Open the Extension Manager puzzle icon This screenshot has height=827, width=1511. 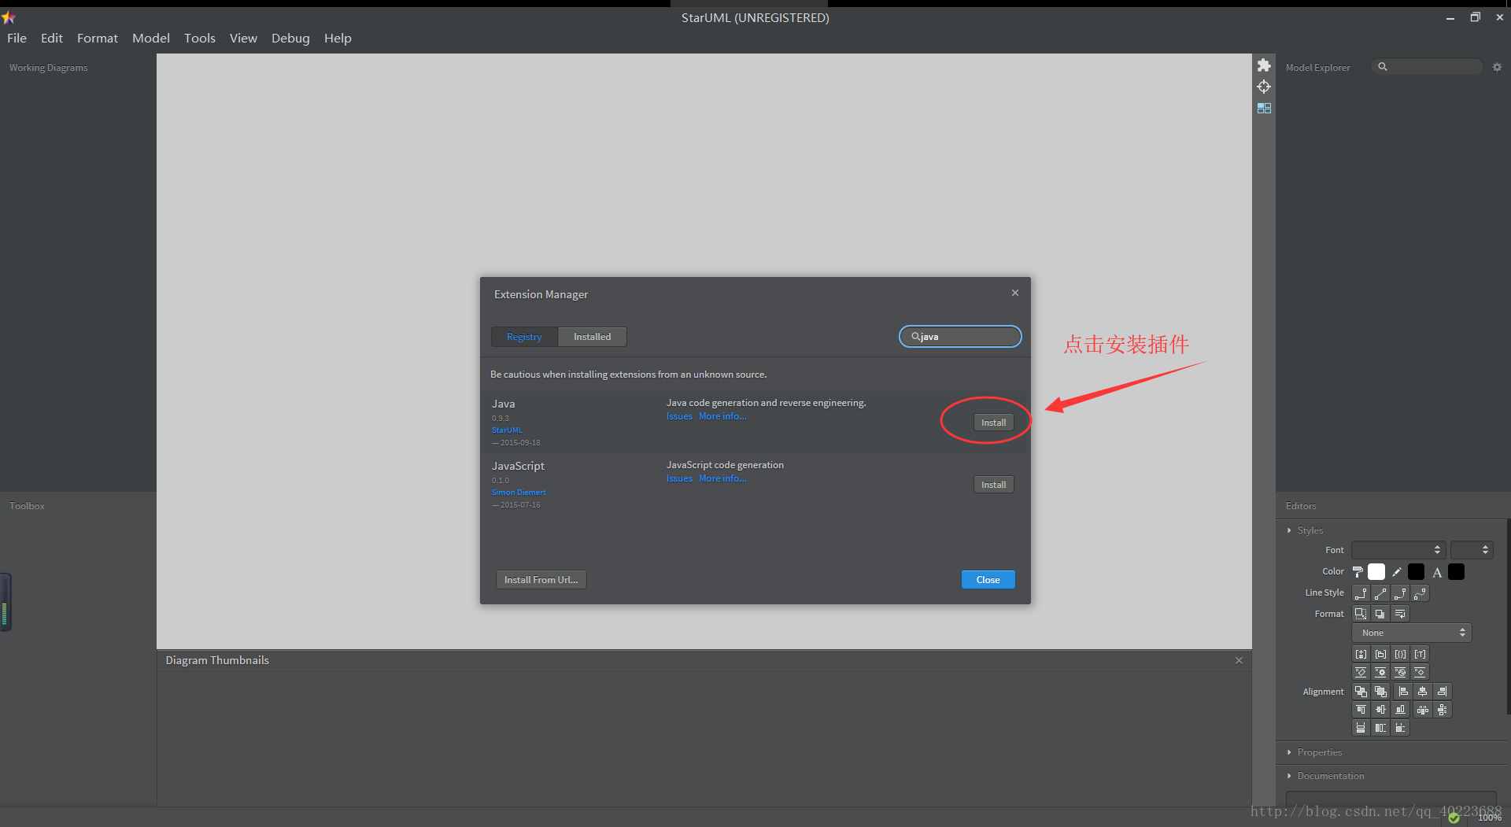[1264, 65]
